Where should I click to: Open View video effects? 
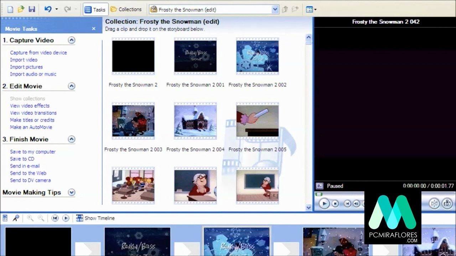[30, 106]
